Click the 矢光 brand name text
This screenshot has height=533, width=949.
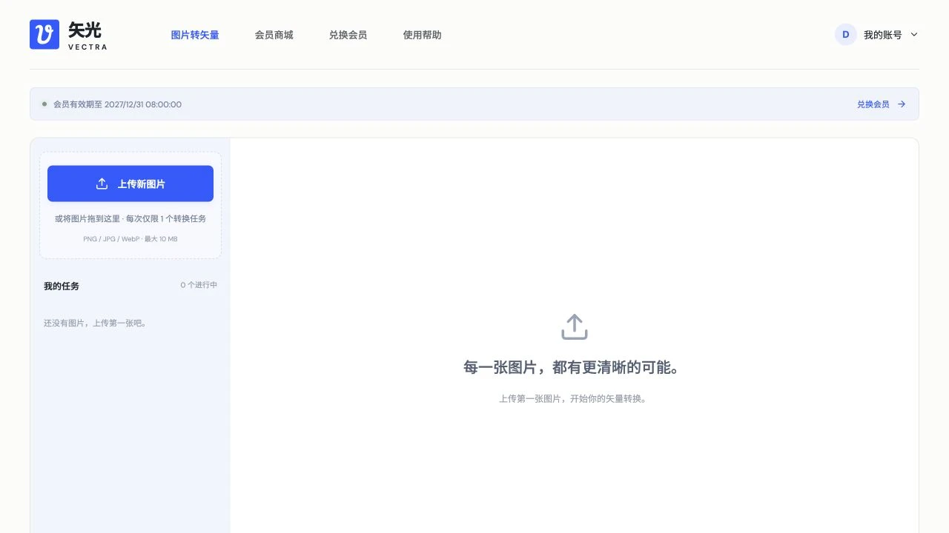[85, 30]
